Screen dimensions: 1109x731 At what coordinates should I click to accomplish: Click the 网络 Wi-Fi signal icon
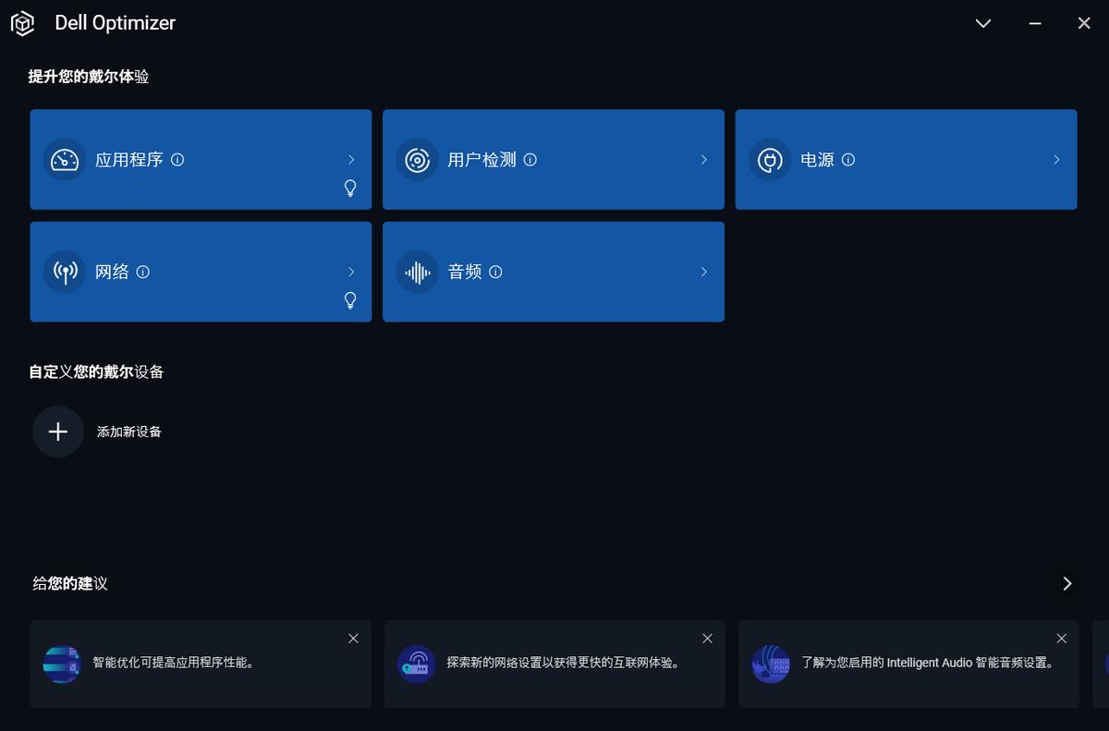(64, 271)
